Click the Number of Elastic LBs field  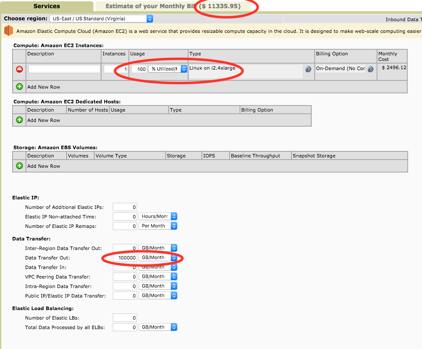(125, 318)
